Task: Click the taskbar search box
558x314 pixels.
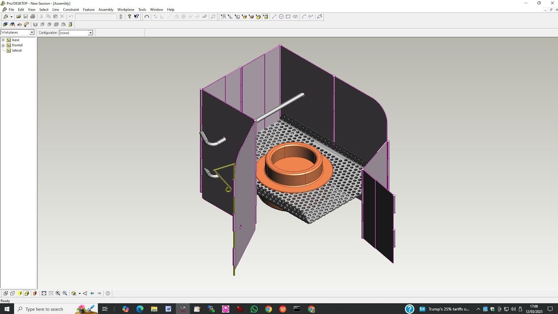Action: point(56,309)
